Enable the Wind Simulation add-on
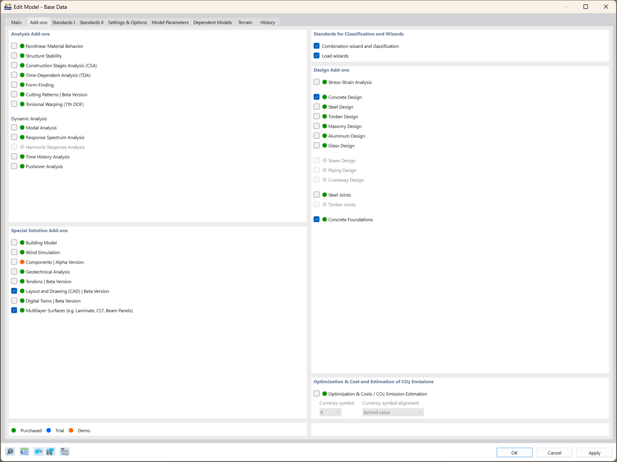The width and height of the screenshot is (617, 462). point(14,252)
